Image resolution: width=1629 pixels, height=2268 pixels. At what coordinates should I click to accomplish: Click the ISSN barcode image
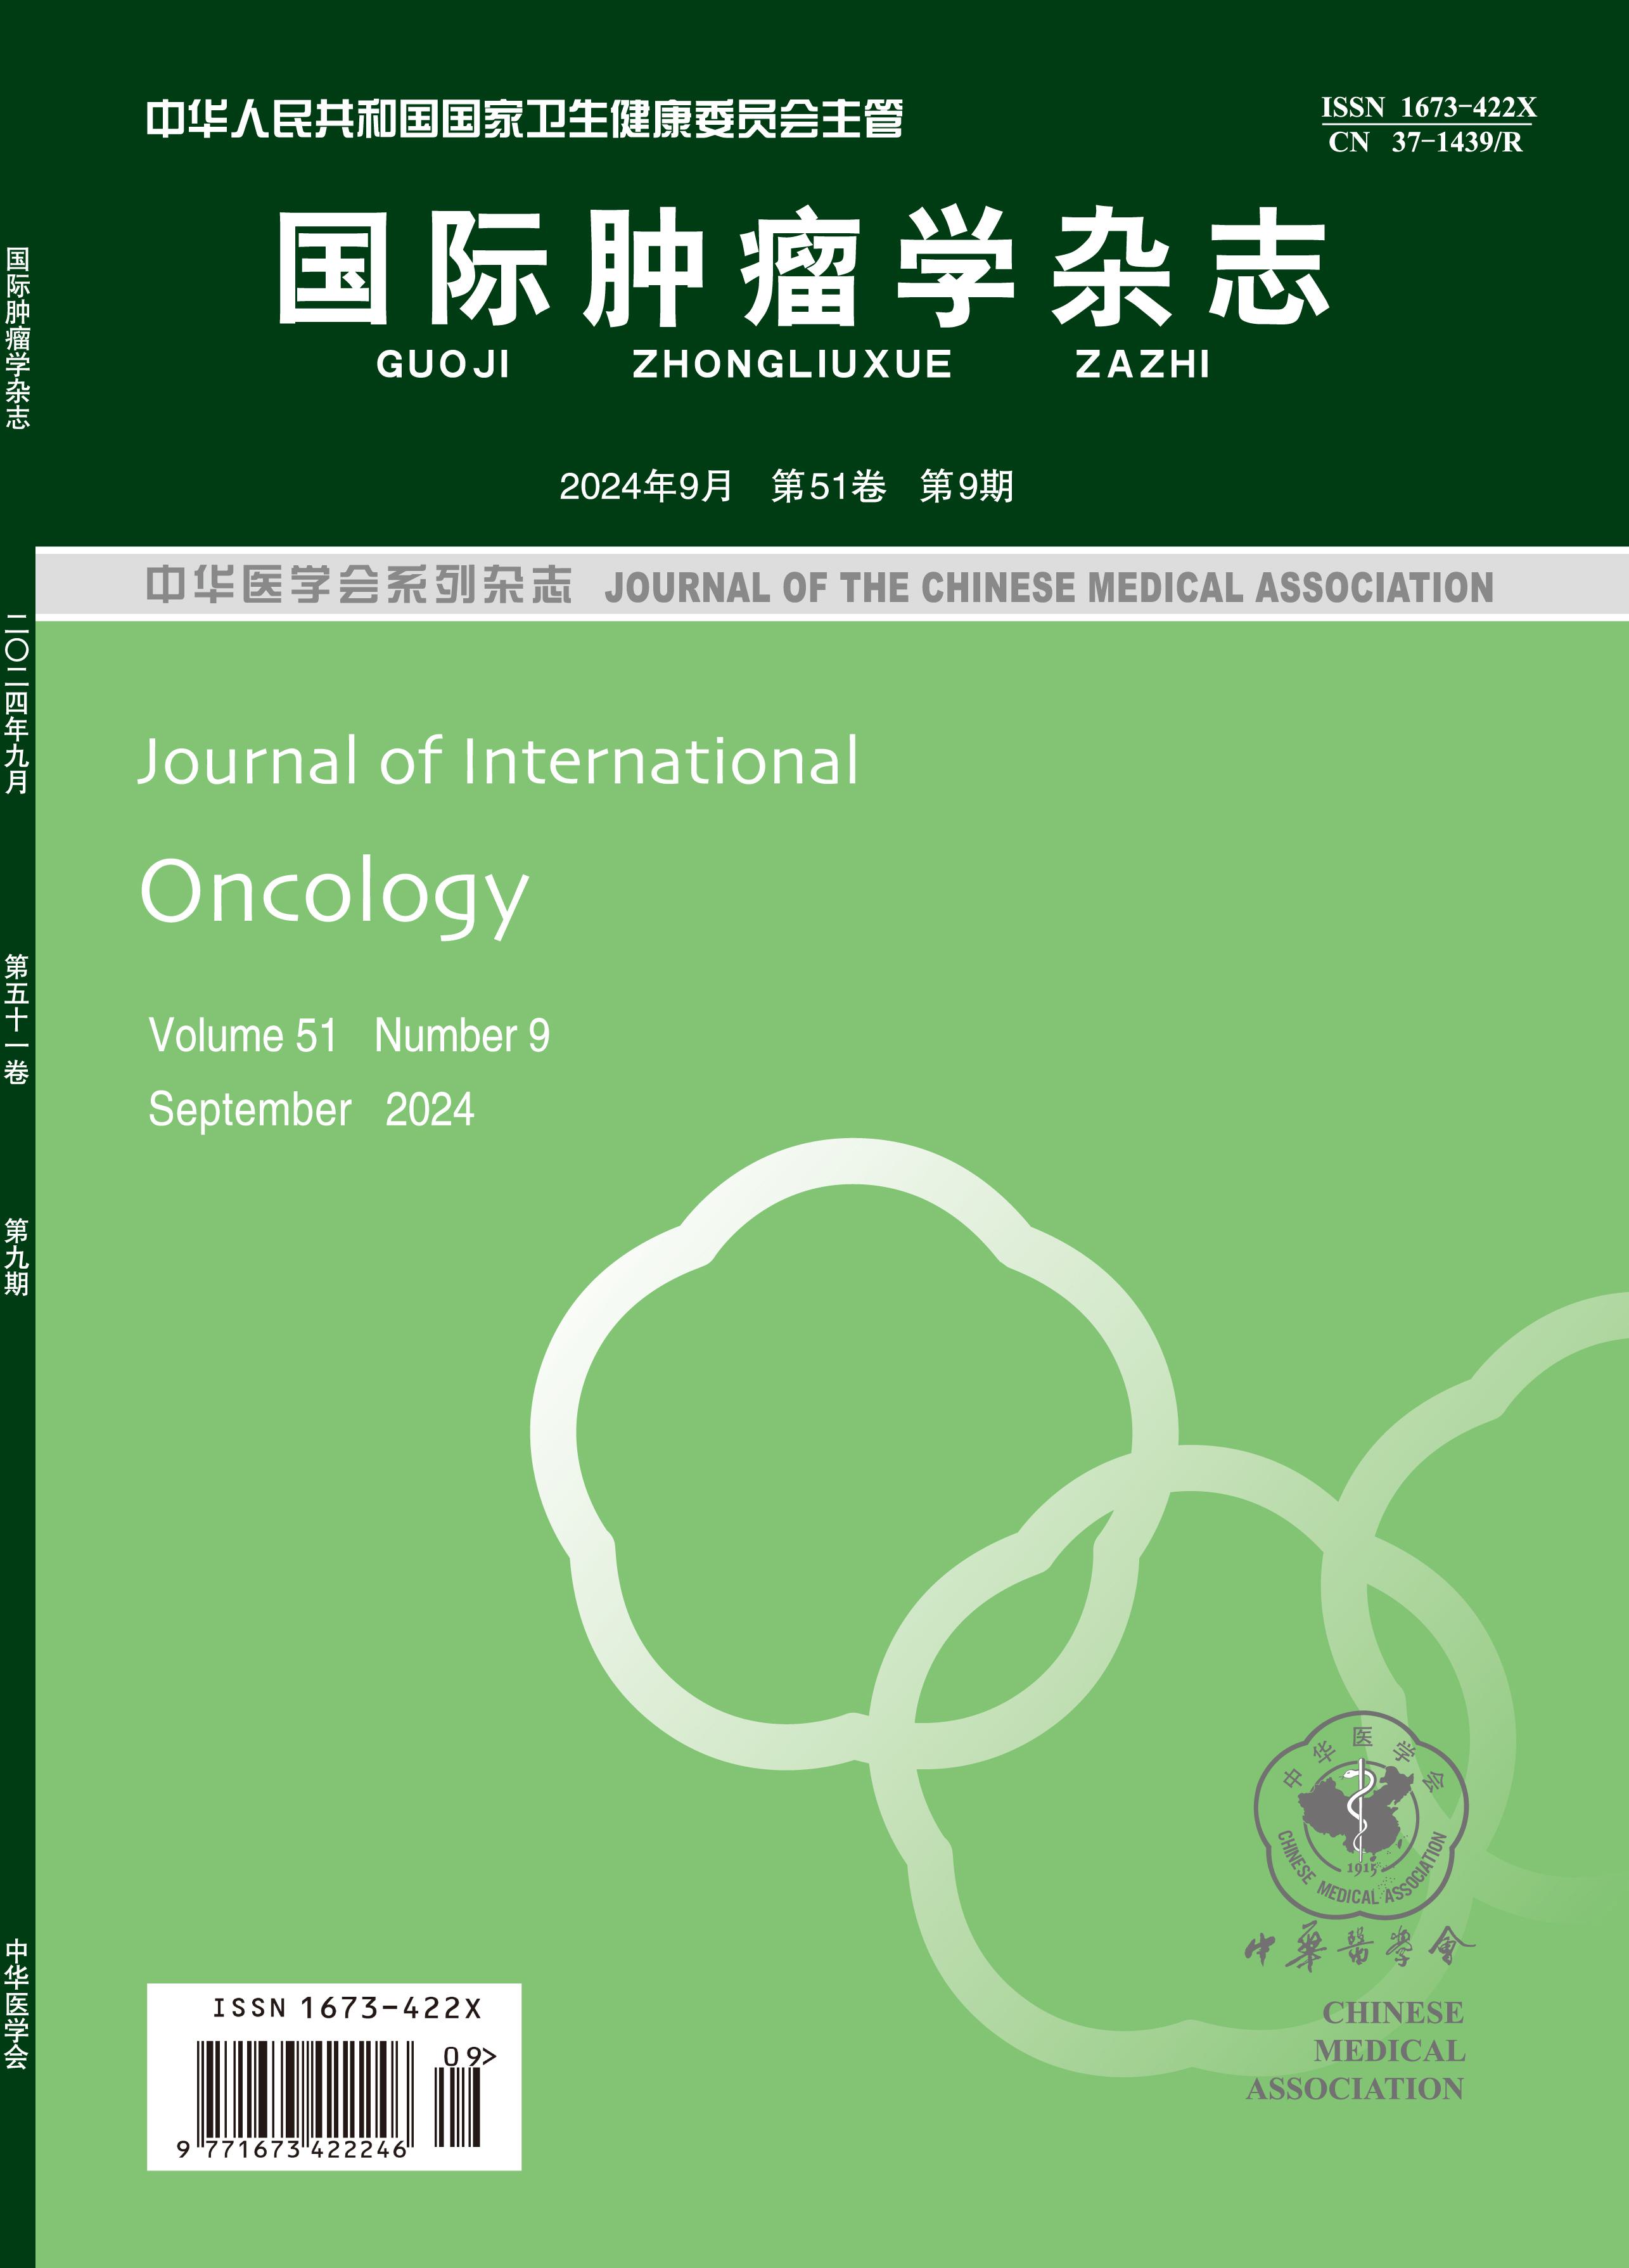(305, 2092)
